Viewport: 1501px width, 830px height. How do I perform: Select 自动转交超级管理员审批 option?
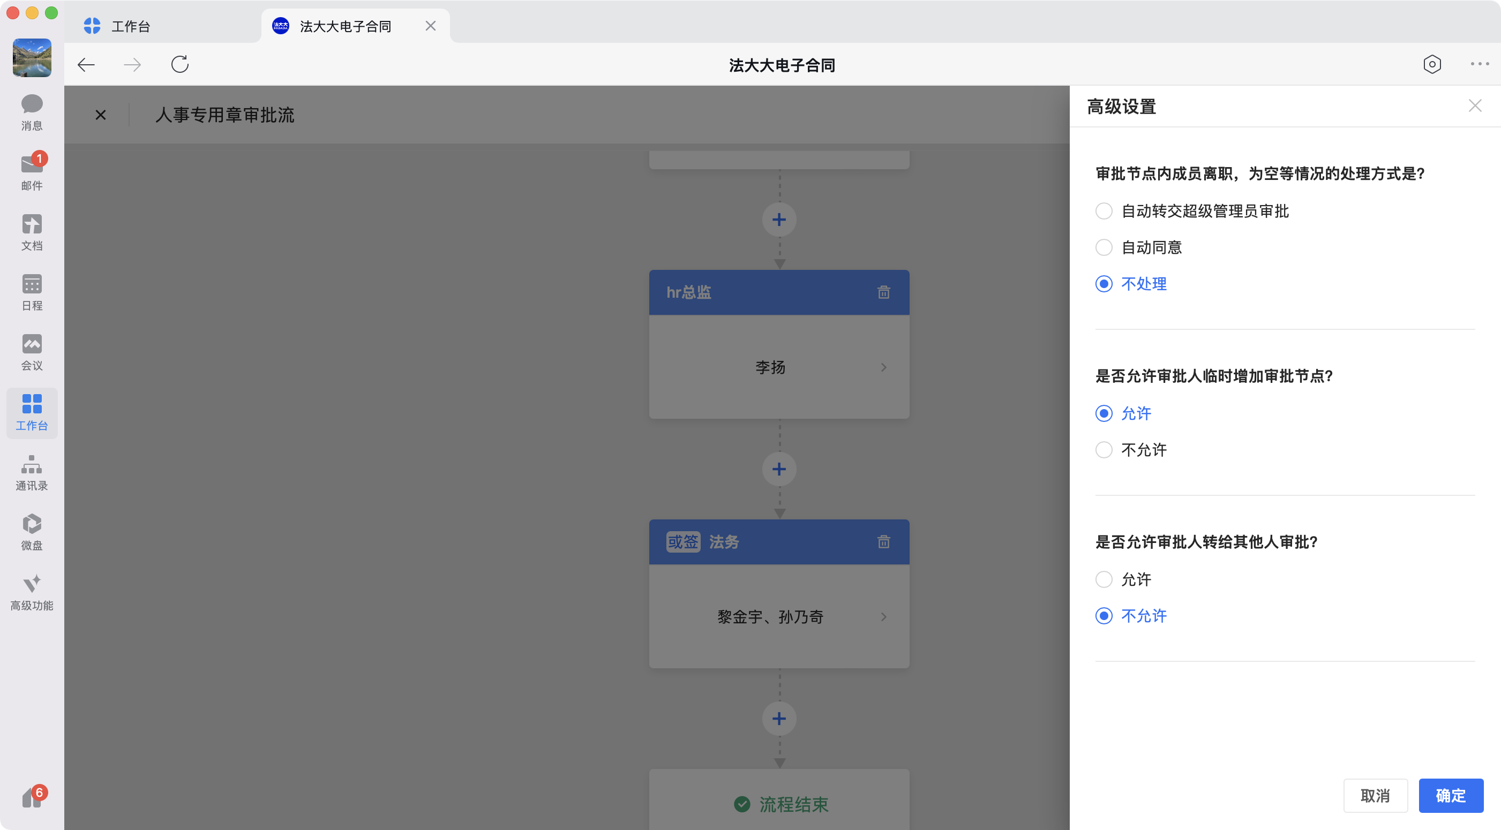pos(1192,211)
